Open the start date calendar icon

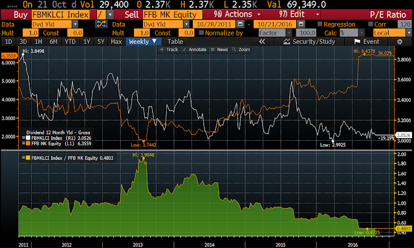pyautogui.click(x=240, y=25)
